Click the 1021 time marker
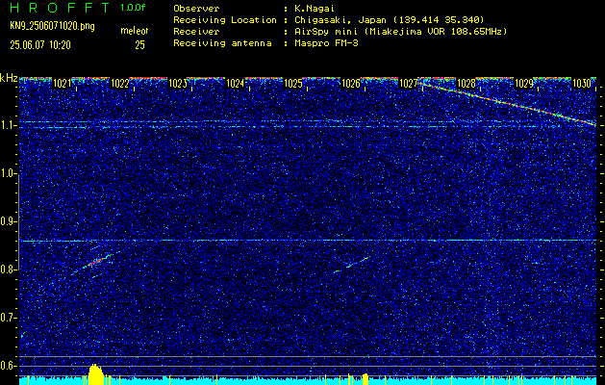The height and width of the screenshot is (385, 605). click(x=62, y=84)
